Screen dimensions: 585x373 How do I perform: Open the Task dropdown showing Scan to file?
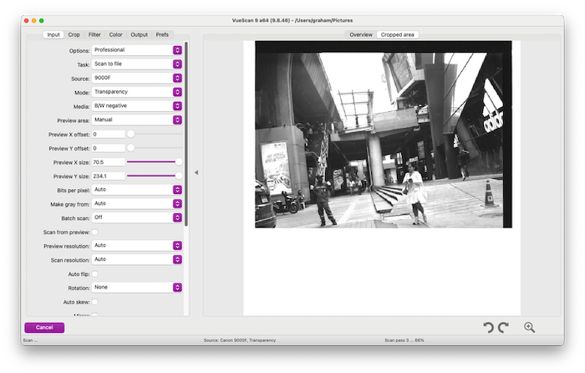click(137, 64)
